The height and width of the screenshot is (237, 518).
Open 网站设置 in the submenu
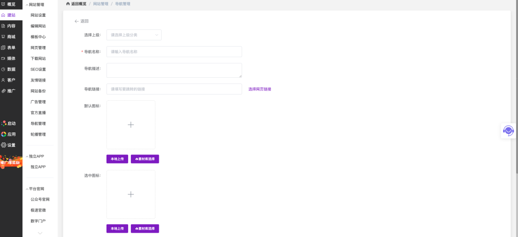tap(38, 15)
